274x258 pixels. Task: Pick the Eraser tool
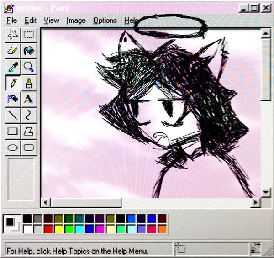(x=13, y=51)
